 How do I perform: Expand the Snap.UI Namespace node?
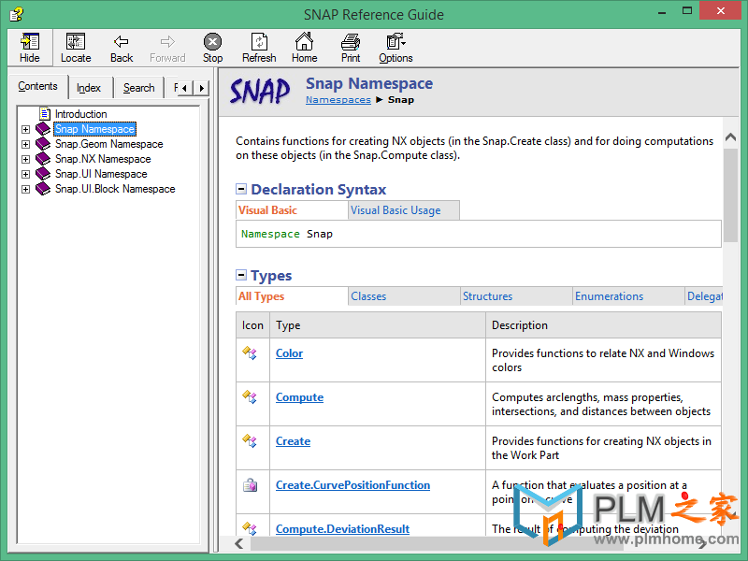tap(26, 174)
